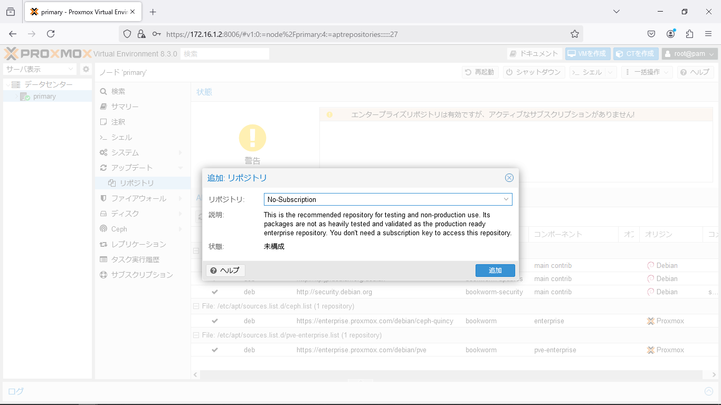Open サブスクリプション in the node menu
This screenshot has height=405, width=721.
point(143,275)
